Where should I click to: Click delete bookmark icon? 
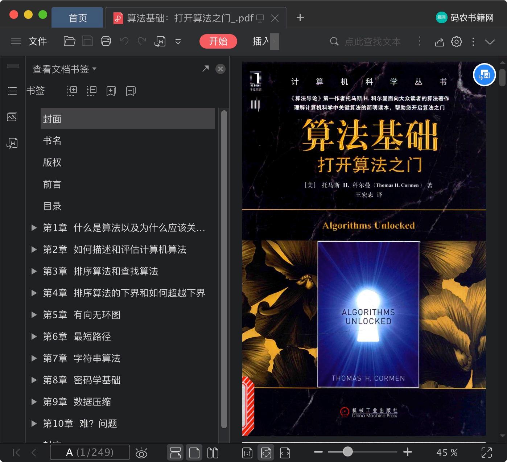(x=131, y=91)
